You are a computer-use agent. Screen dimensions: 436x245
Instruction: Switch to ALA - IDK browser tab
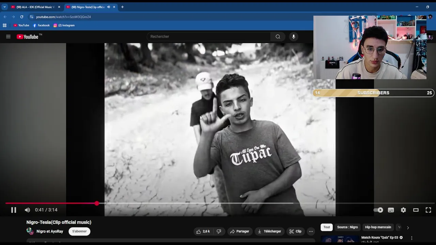point(35,7)
